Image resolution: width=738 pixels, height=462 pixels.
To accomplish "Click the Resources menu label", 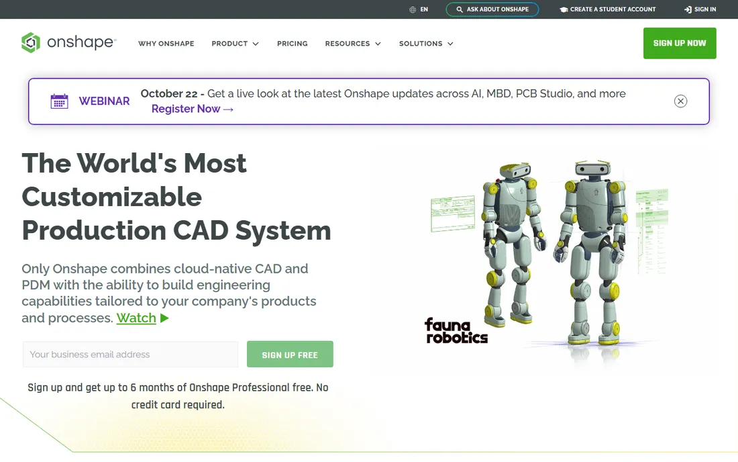I will point(348,44).
